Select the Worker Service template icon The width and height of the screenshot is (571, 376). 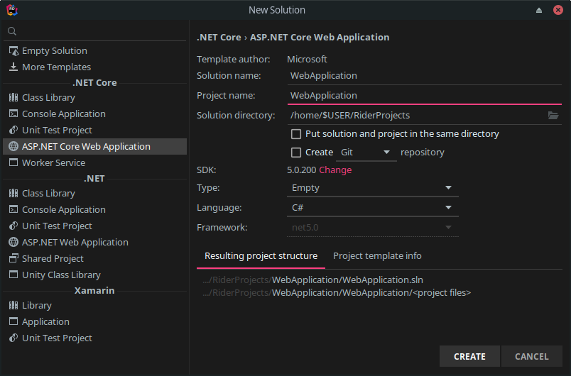click(13, 163)
